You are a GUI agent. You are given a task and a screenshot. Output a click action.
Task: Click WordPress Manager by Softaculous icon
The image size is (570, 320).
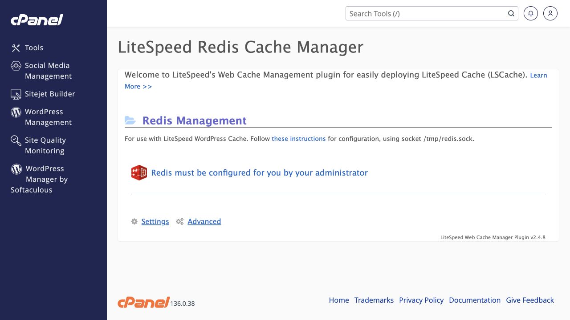pos(16,169)
